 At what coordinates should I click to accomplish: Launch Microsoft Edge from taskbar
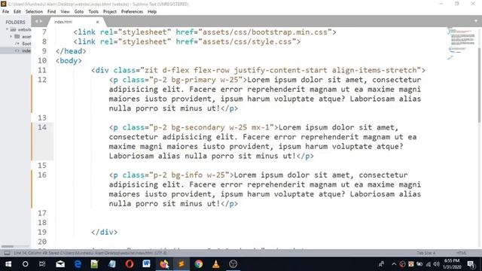tap(78, 264)
